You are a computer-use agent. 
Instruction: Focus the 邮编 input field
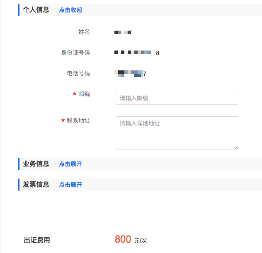177,97
